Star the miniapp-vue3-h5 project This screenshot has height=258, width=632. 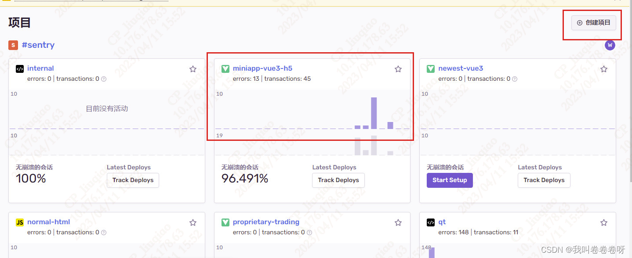(x=398, y=69)
